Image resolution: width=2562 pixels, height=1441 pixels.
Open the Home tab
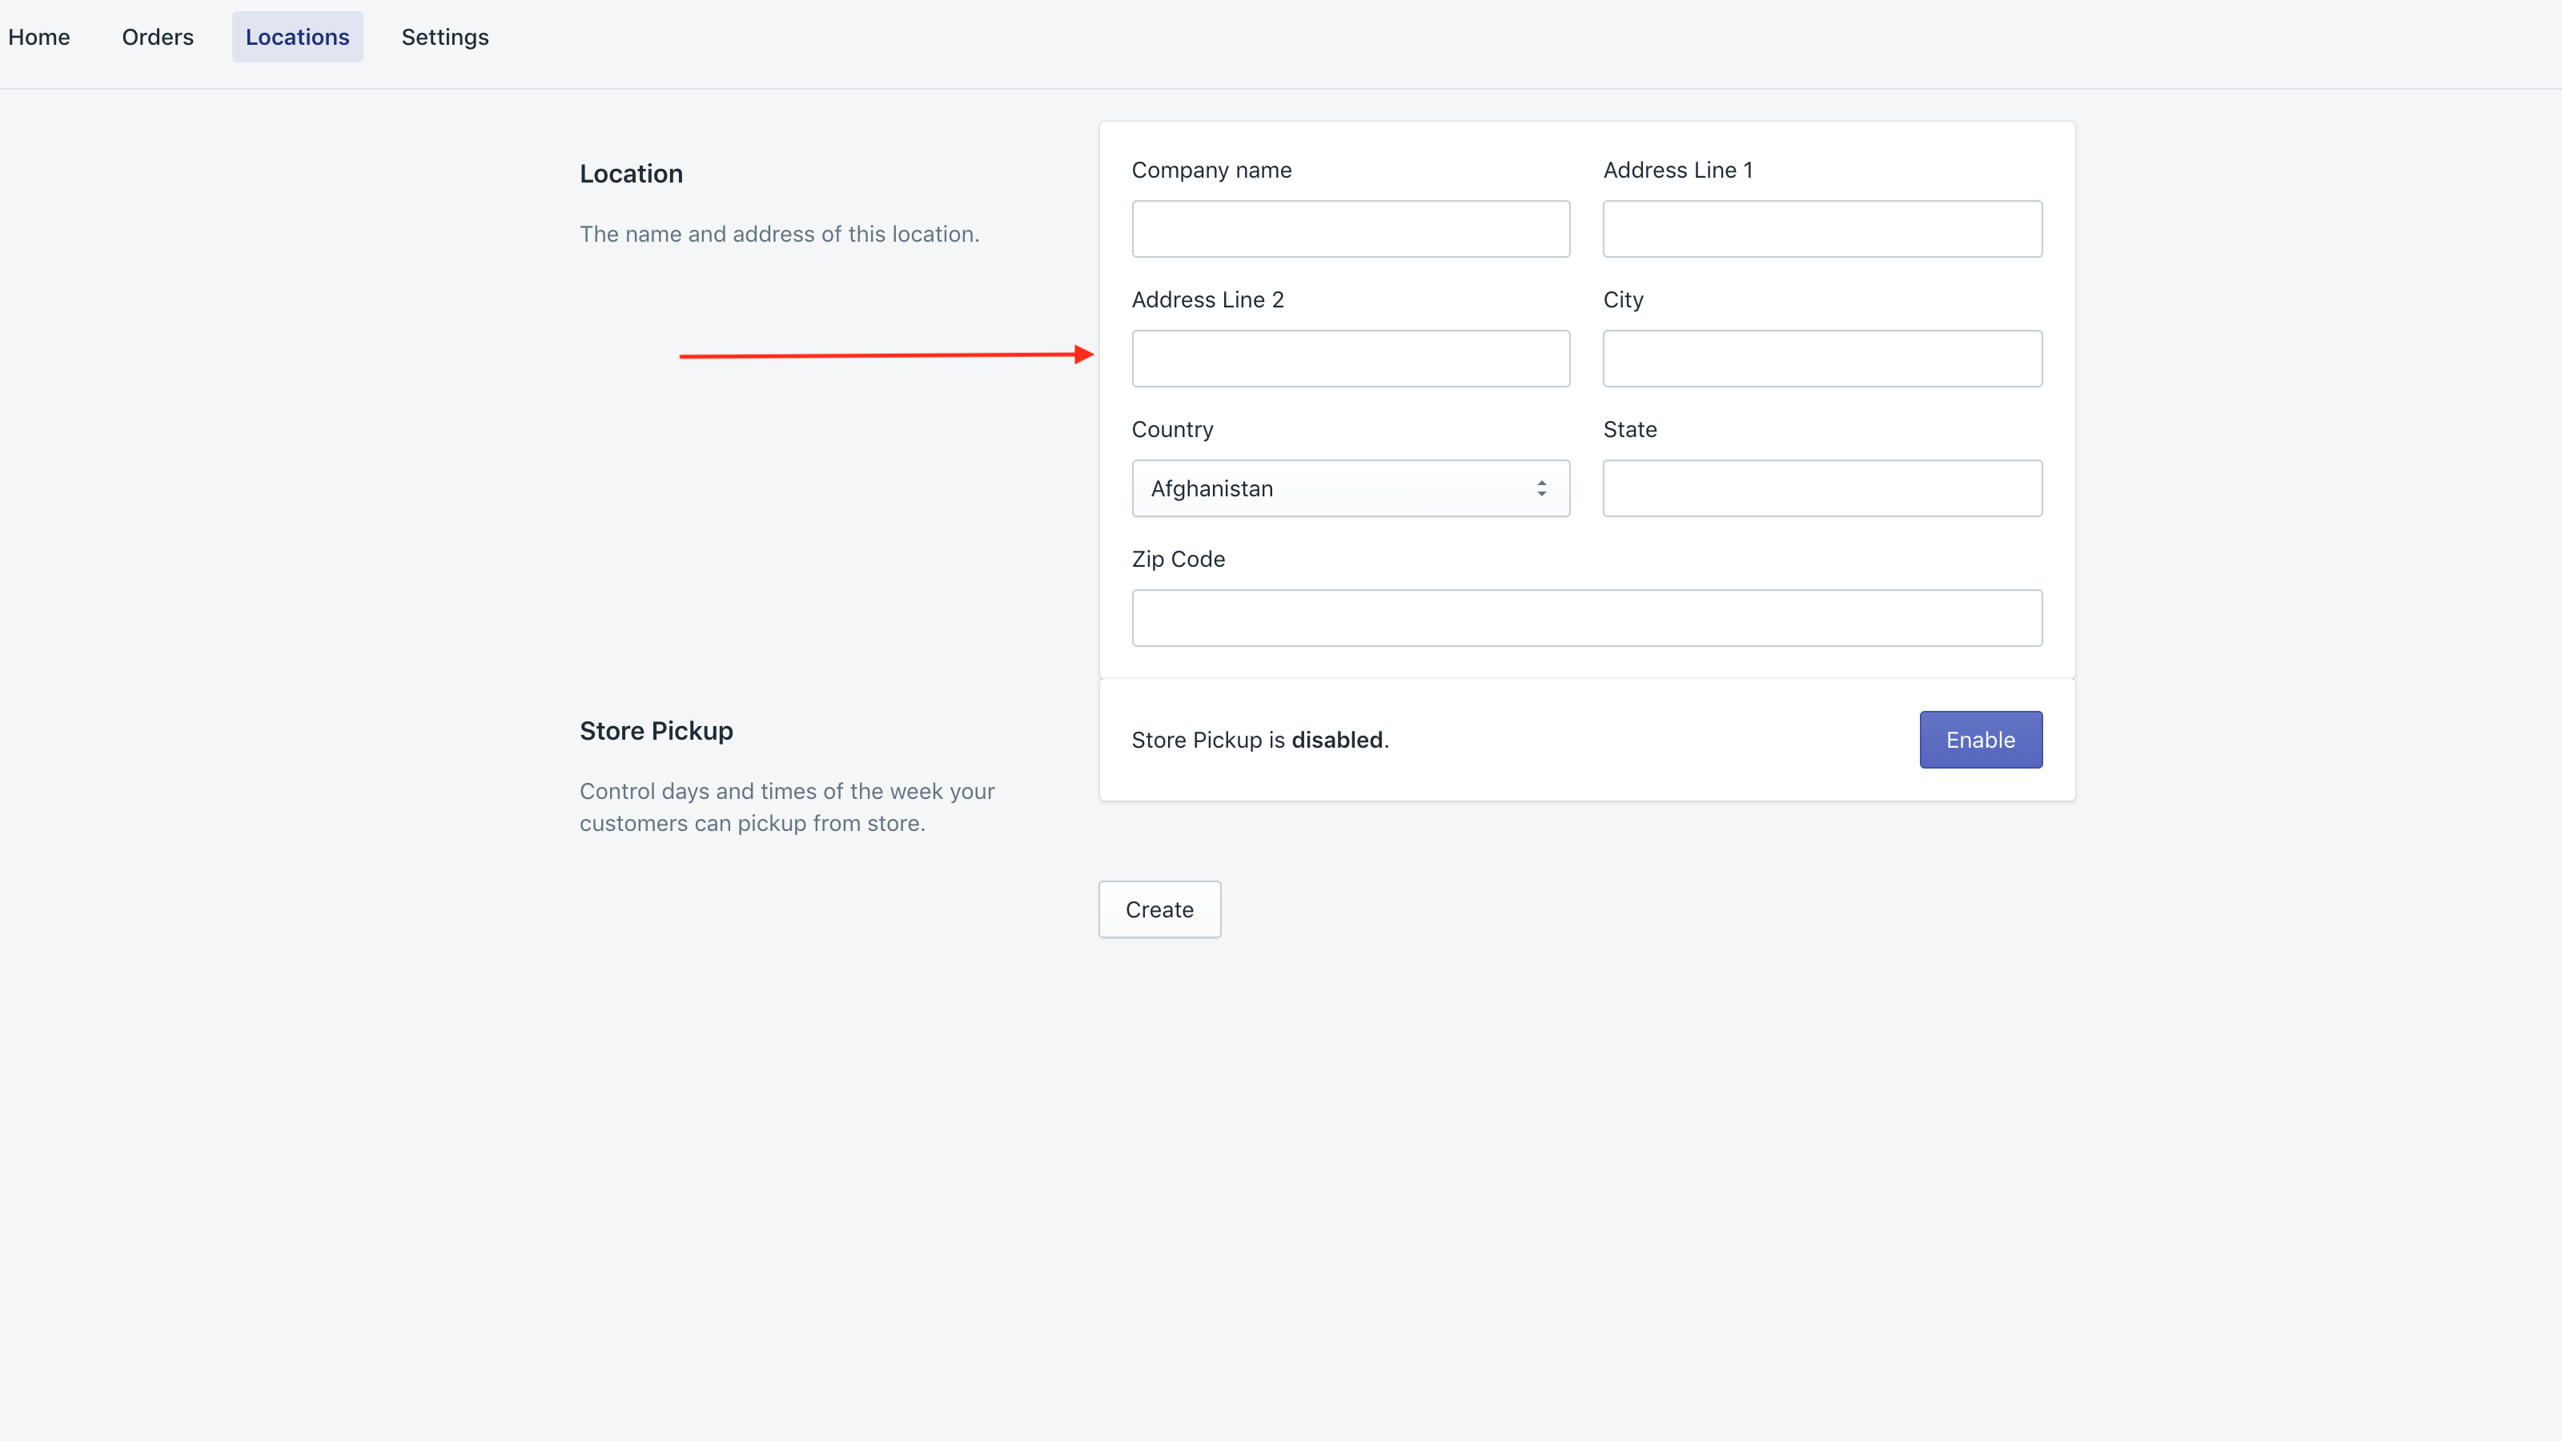[38, 37]
